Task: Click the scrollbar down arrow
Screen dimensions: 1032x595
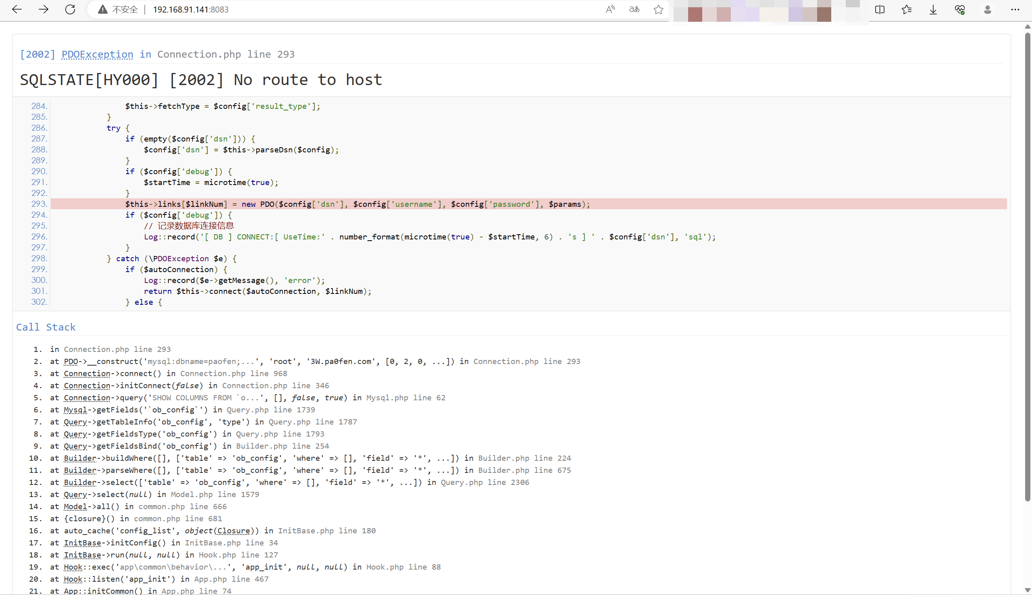Action: pos(1027,590)
